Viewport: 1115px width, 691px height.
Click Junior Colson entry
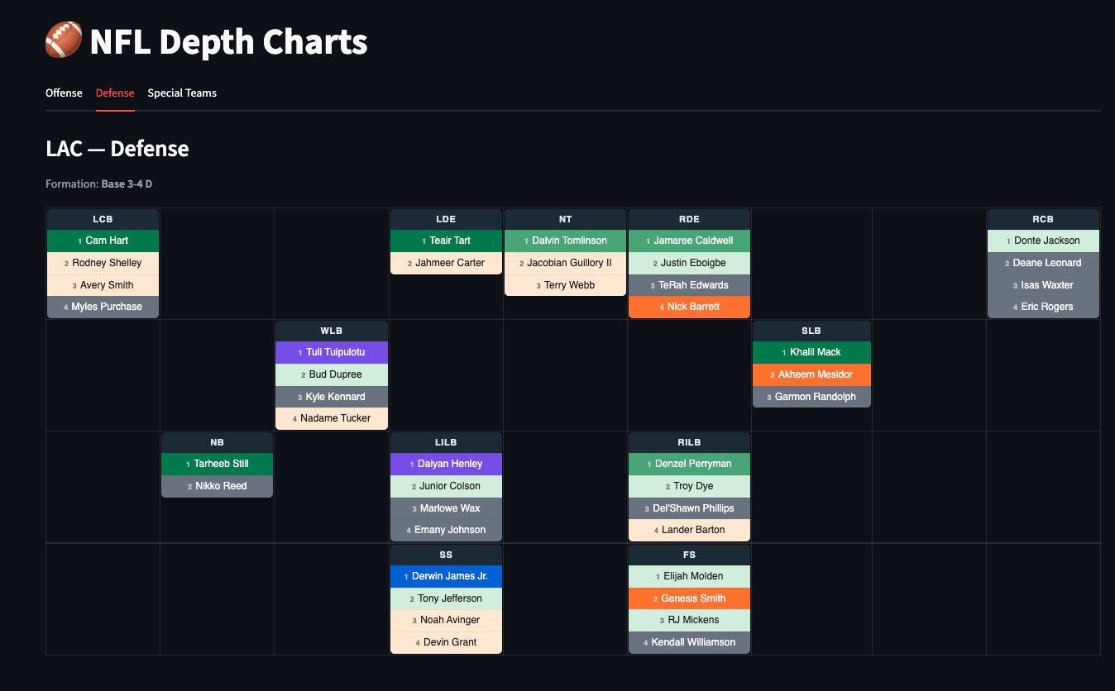coord(446,486)
